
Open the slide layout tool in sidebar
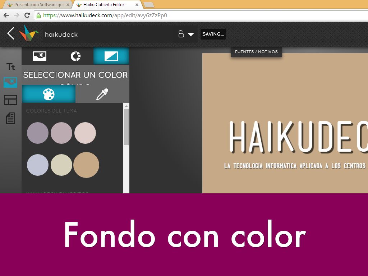click(10, 100)
